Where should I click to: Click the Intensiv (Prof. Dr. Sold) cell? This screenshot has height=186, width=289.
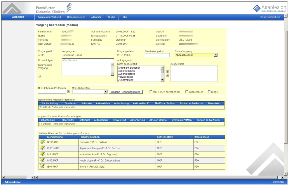117,166
